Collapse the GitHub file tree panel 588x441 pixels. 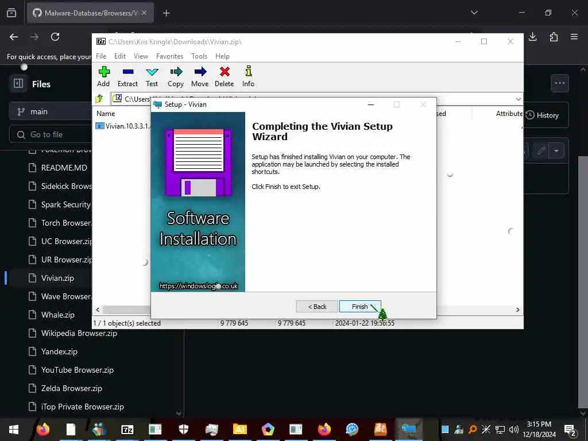click(18, 83)
